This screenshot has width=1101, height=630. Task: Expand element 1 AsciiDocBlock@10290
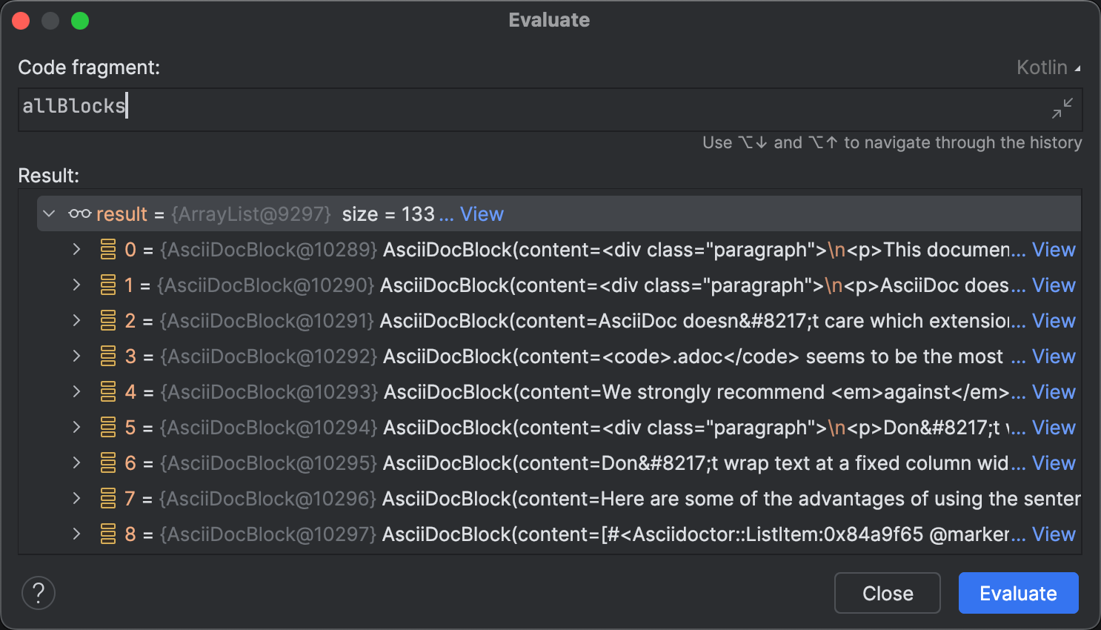[76, 285]
